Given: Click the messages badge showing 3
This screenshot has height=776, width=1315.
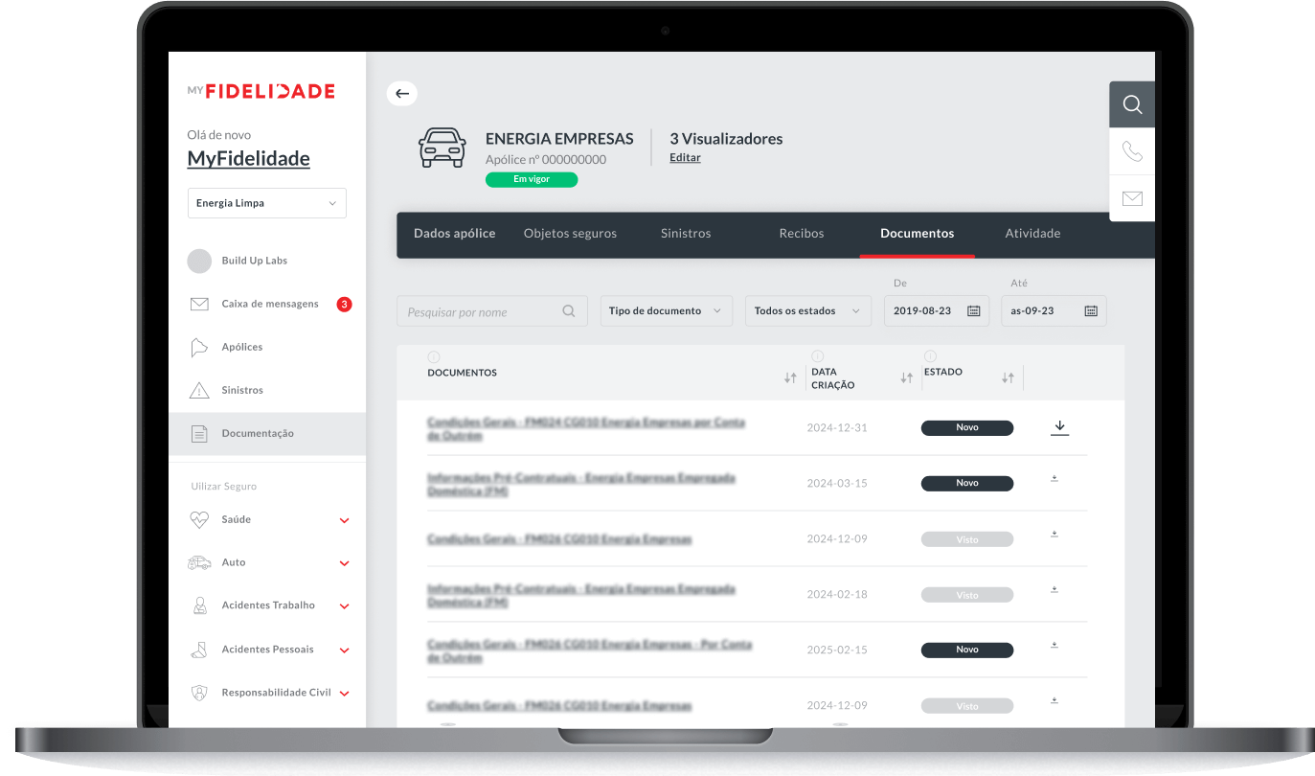Looking at the screenshot, I should [345, 305].
